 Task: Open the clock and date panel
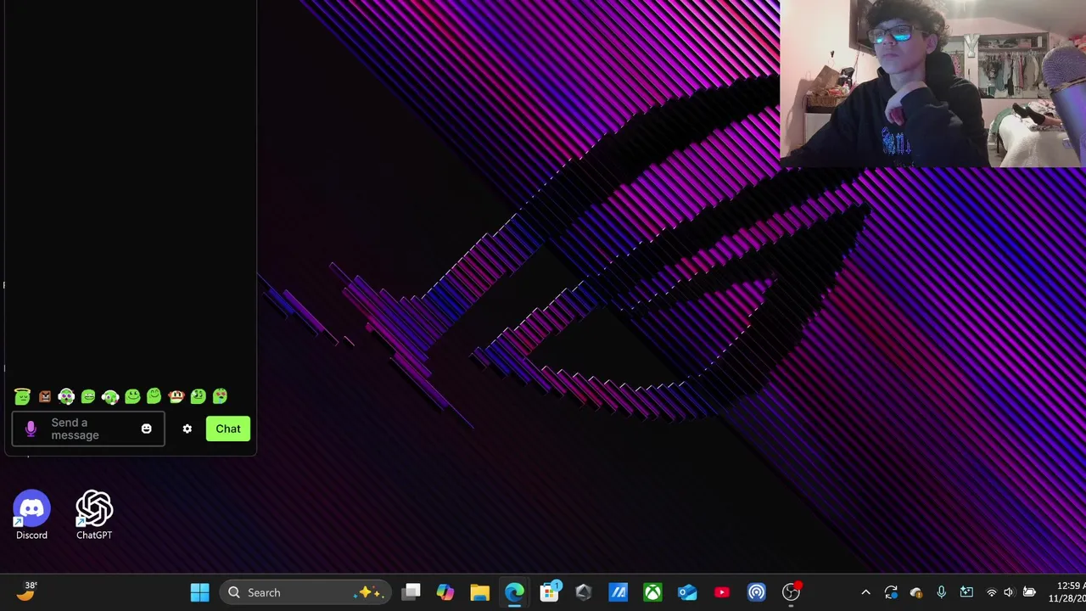(x=1067, y=592)
